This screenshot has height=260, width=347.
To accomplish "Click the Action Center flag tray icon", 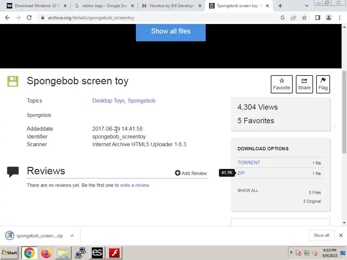I will point(298,253).
